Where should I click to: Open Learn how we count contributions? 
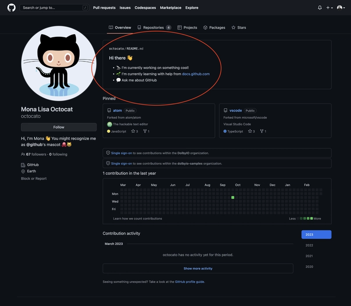click(137, 218)
